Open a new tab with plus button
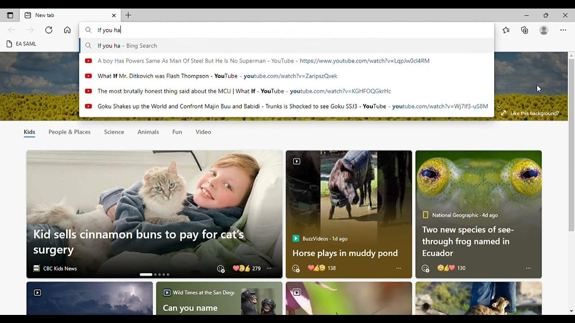This screenshot has width=575, height=323. (x=128, y=15)
